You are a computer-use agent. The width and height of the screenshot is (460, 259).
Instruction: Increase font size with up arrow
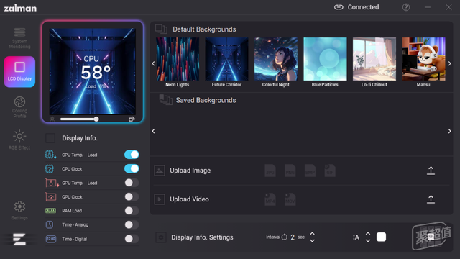[x=367, y=234]
